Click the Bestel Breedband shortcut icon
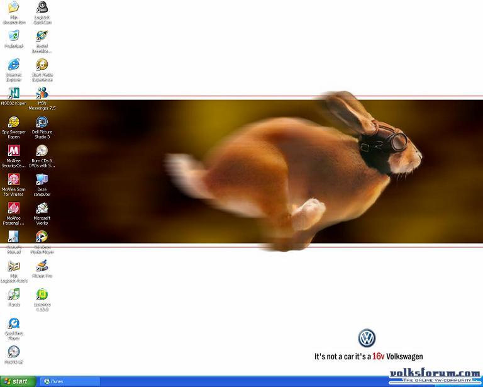483x387 pixels. click(42, 35)
